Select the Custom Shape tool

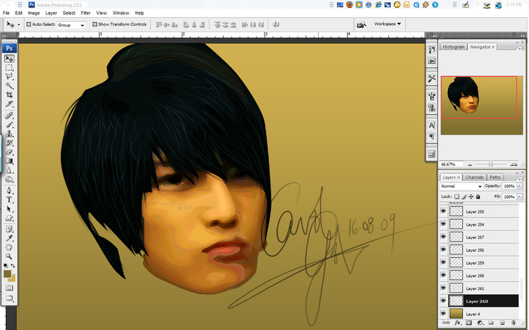pos(9,218)
